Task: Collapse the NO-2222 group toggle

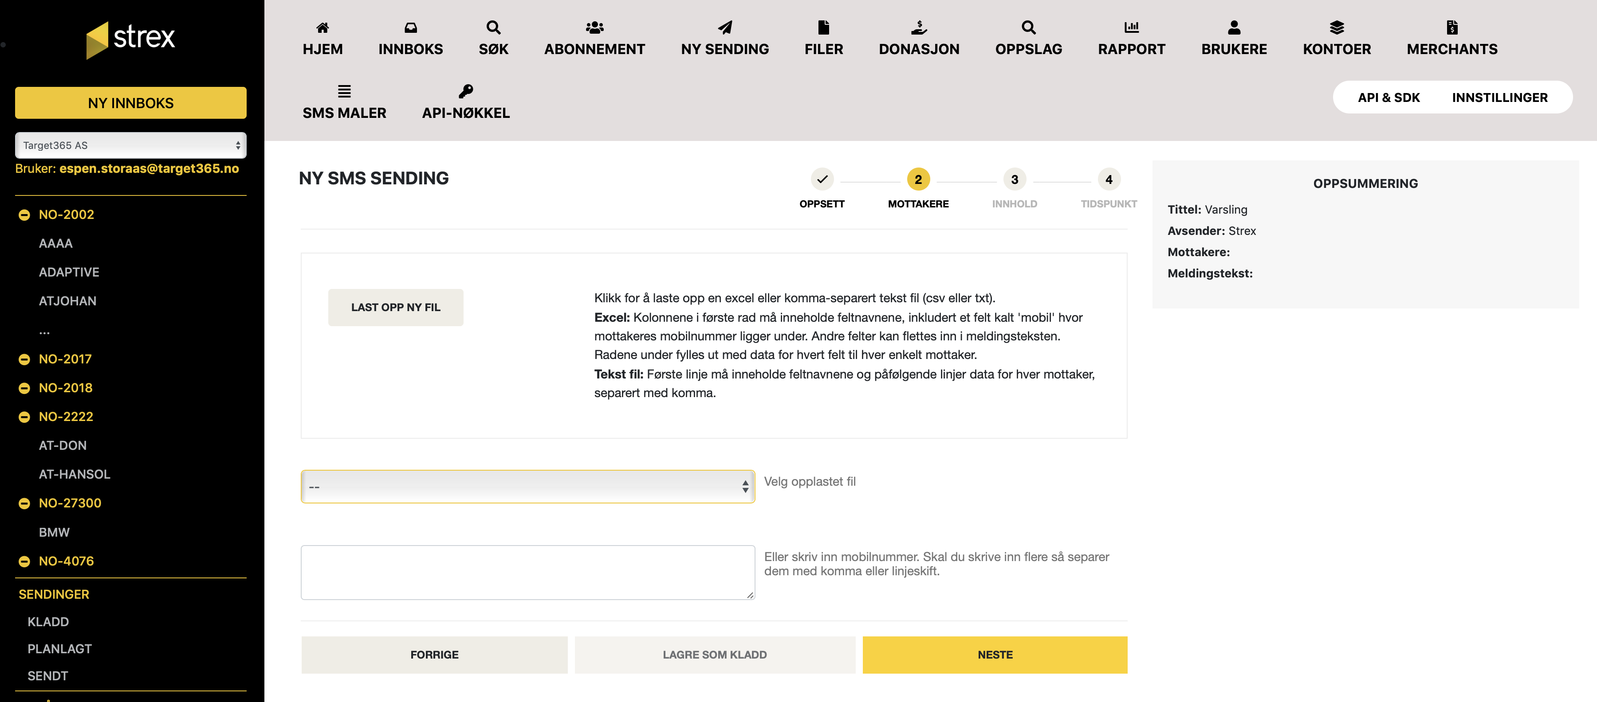Action: pyautogui.click(x=24, y=417)
